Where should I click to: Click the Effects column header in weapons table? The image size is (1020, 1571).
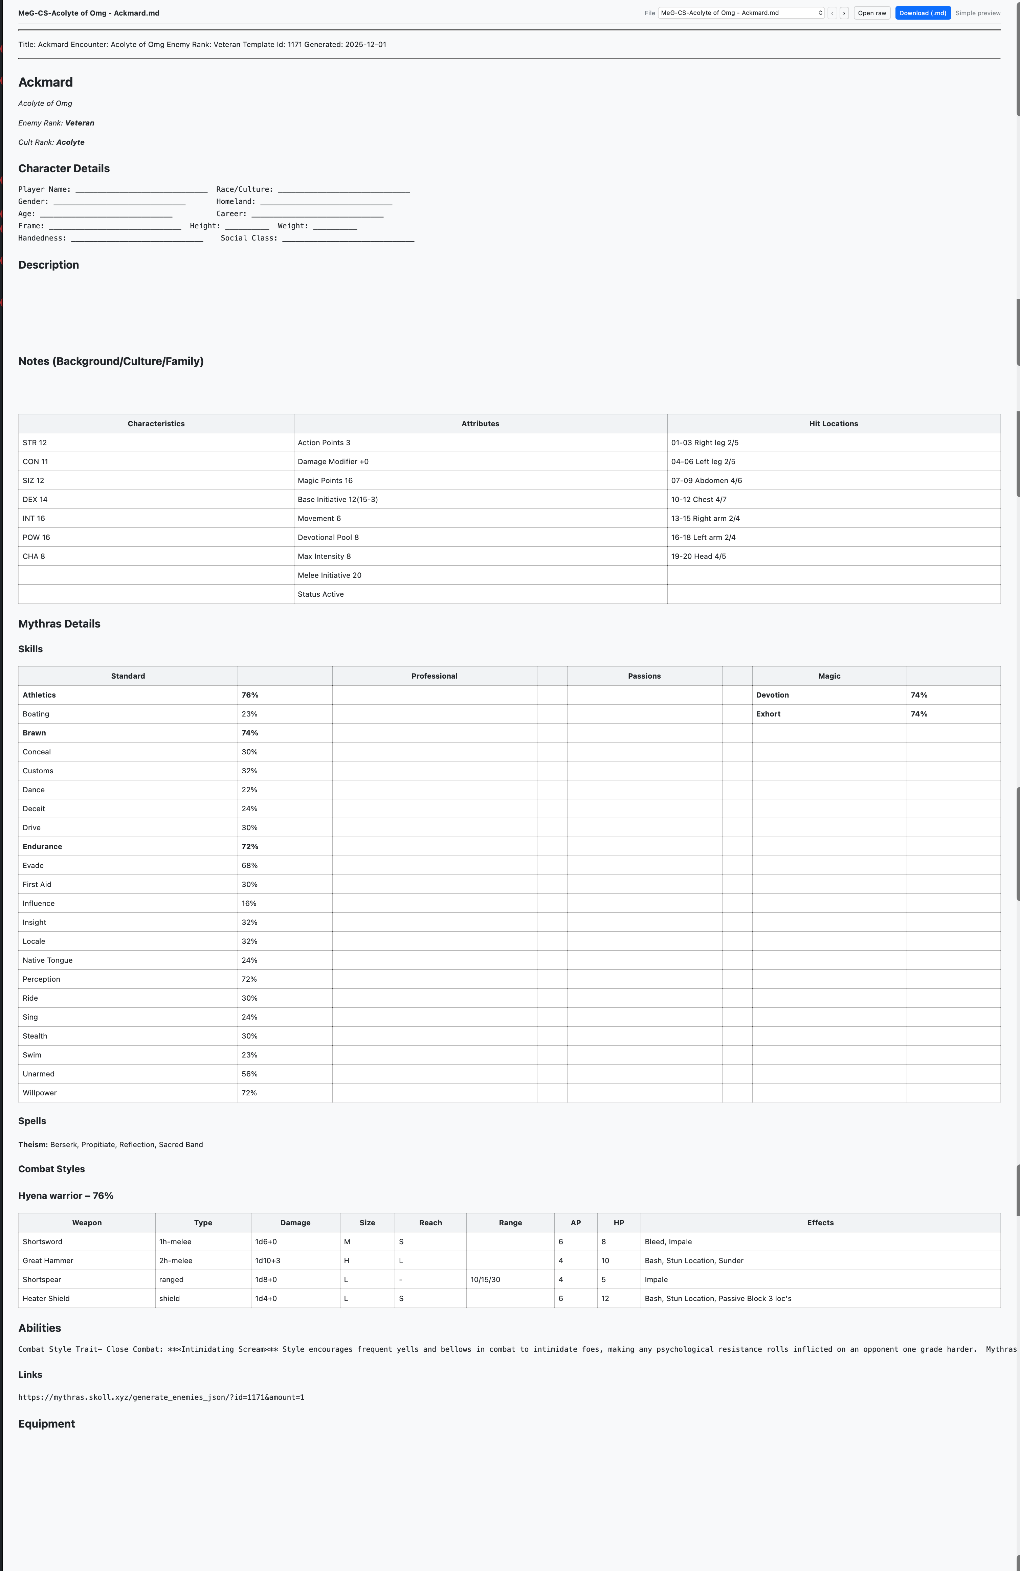(820, 1223)
